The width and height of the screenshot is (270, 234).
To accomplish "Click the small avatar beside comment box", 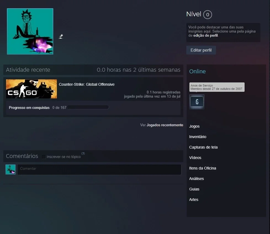I will click(10, 170).
